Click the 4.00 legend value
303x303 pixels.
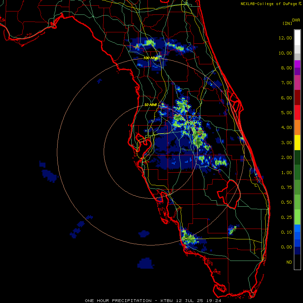pyautogui.click(x=286, y=128)
